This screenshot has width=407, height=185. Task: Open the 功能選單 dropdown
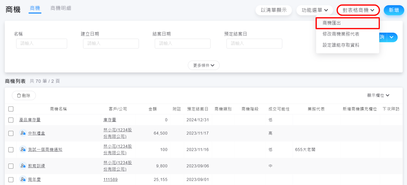coord(314,10)
